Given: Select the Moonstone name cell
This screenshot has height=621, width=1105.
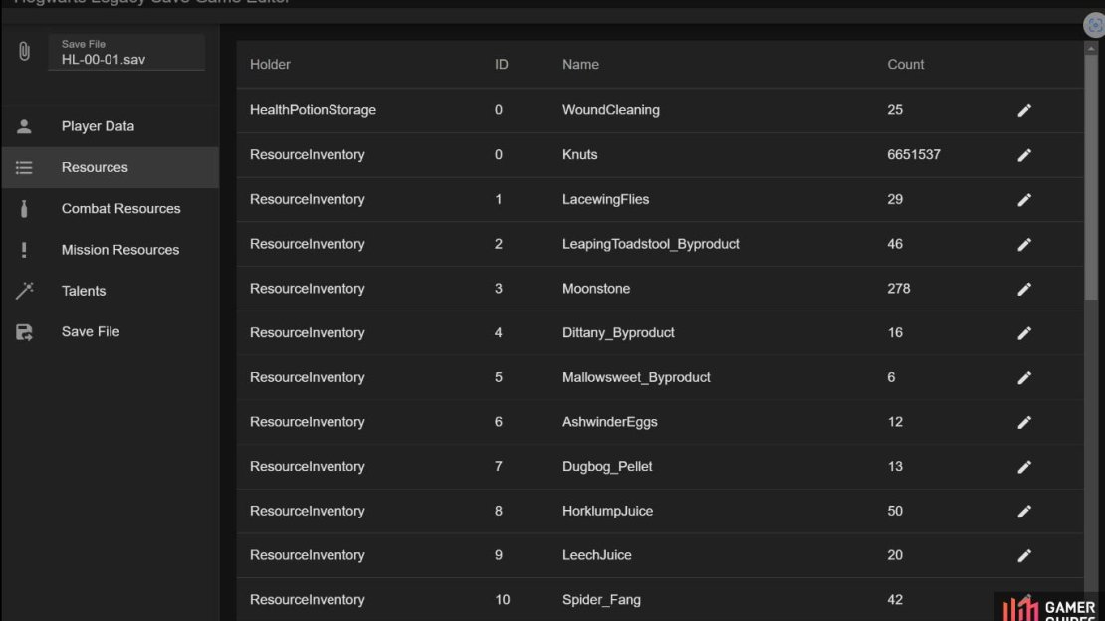Looking at the screenshot, I should 596,289.
